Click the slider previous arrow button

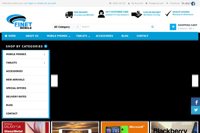pyautogui.click(x=54, y=81)
